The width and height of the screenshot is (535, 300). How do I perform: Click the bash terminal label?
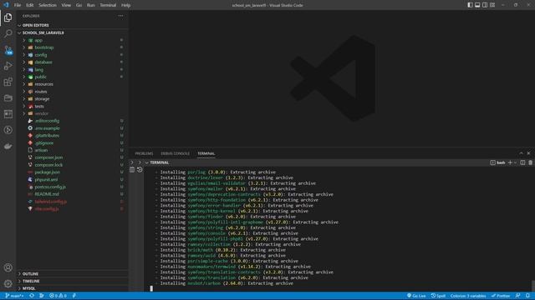click(498, 162)
